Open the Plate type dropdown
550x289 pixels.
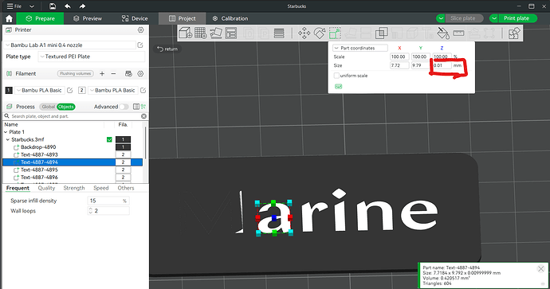(91, 57)
